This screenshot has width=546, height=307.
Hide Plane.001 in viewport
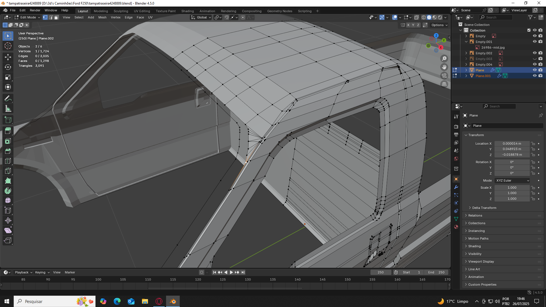tap(535, 76)
